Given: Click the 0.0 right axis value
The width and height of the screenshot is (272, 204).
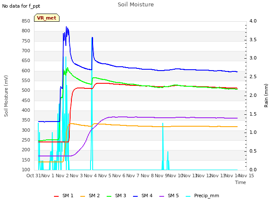Looking at the screenshot, I should coord(253,170).
